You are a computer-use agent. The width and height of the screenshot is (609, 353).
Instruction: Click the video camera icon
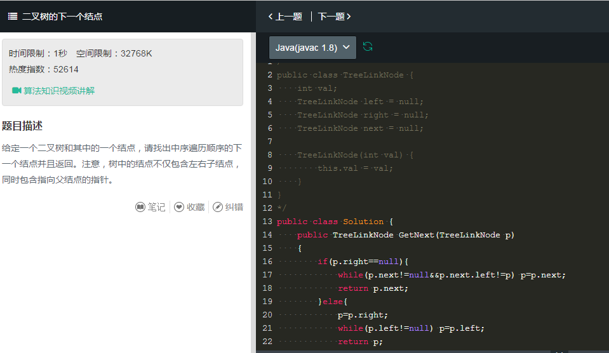coord(17,91)
